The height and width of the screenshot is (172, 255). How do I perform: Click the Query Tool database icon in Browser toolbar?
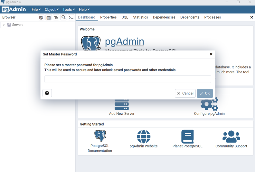click(41, 18)
